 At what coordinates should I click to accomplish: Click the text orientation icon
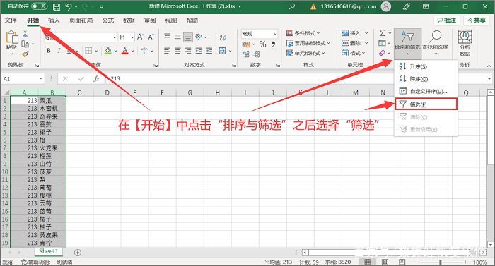(199, 37)
